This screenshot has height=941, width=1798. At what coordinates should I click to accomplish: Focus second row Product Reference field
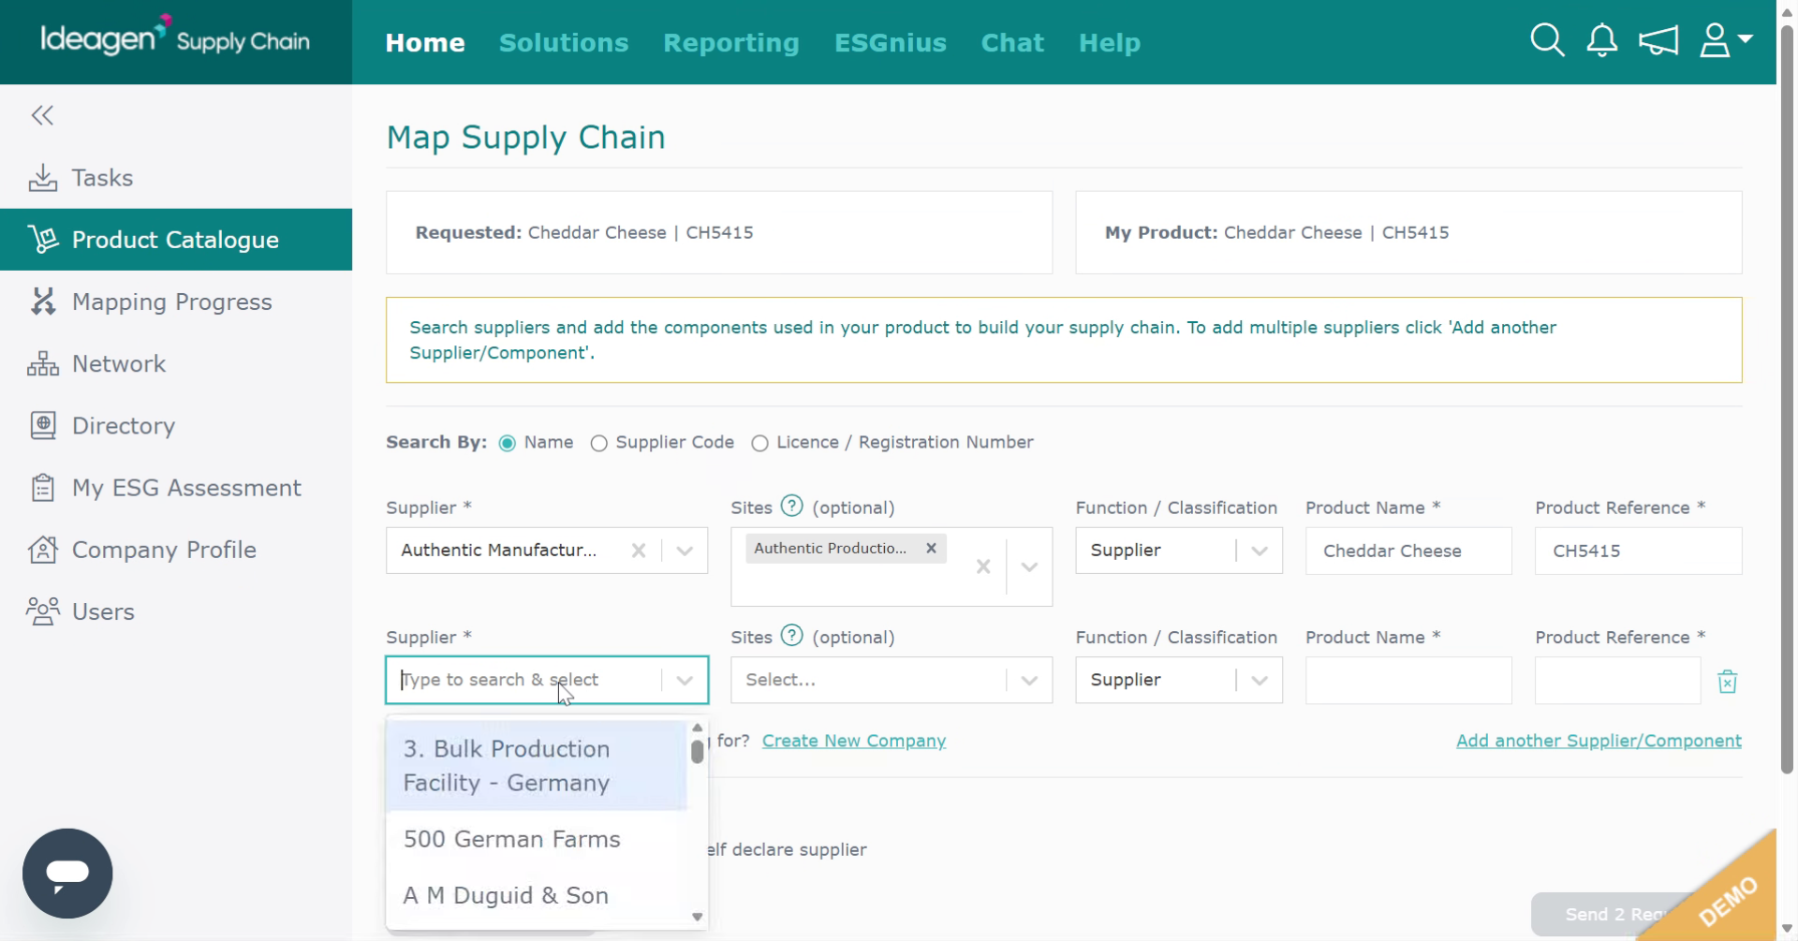[x=1617, y=681]
